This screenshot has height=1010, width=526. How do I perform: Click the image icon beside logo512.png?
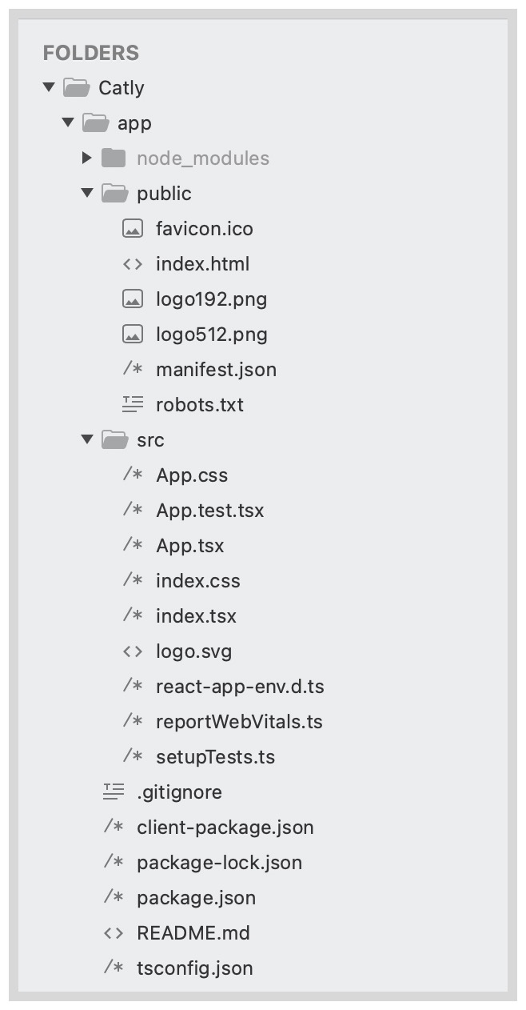pyautogui.click(x=133, y=335)
